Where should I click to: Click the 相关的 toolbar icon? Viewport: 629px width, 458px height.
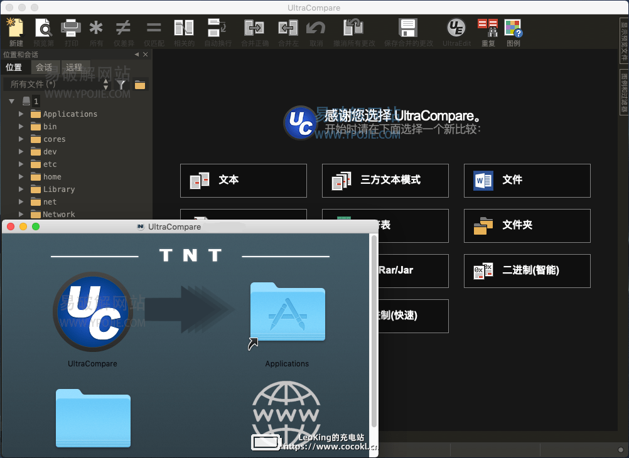(x=184, y=28)
